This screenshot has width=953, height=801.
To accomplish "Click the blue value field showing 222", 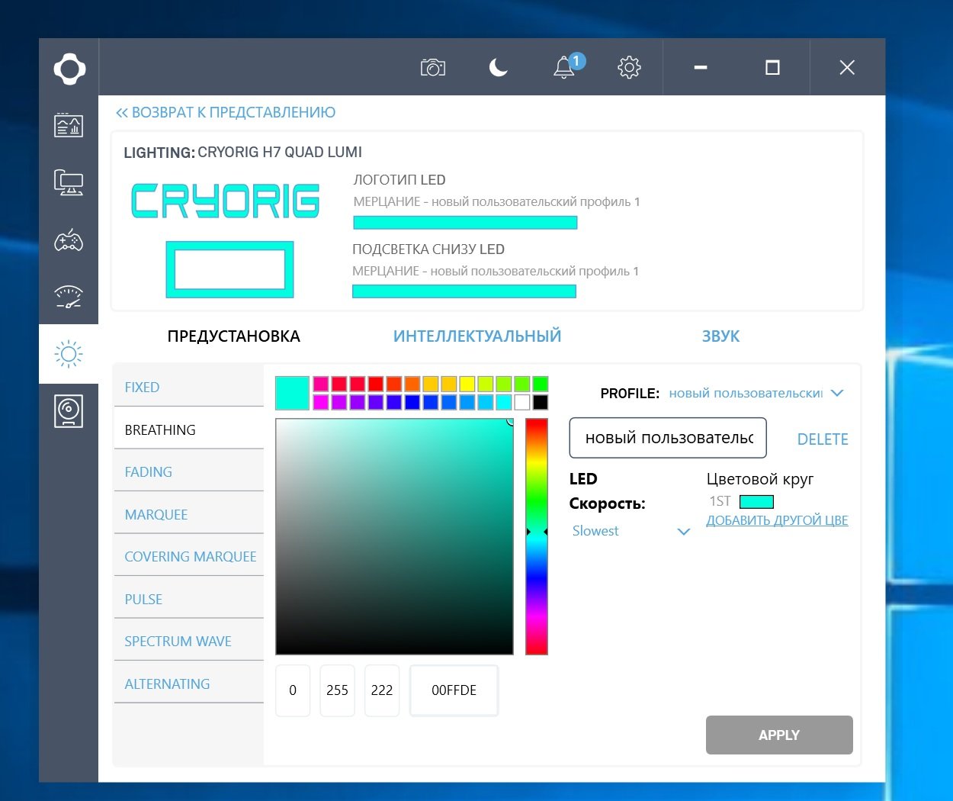I will tap(382, 690).
